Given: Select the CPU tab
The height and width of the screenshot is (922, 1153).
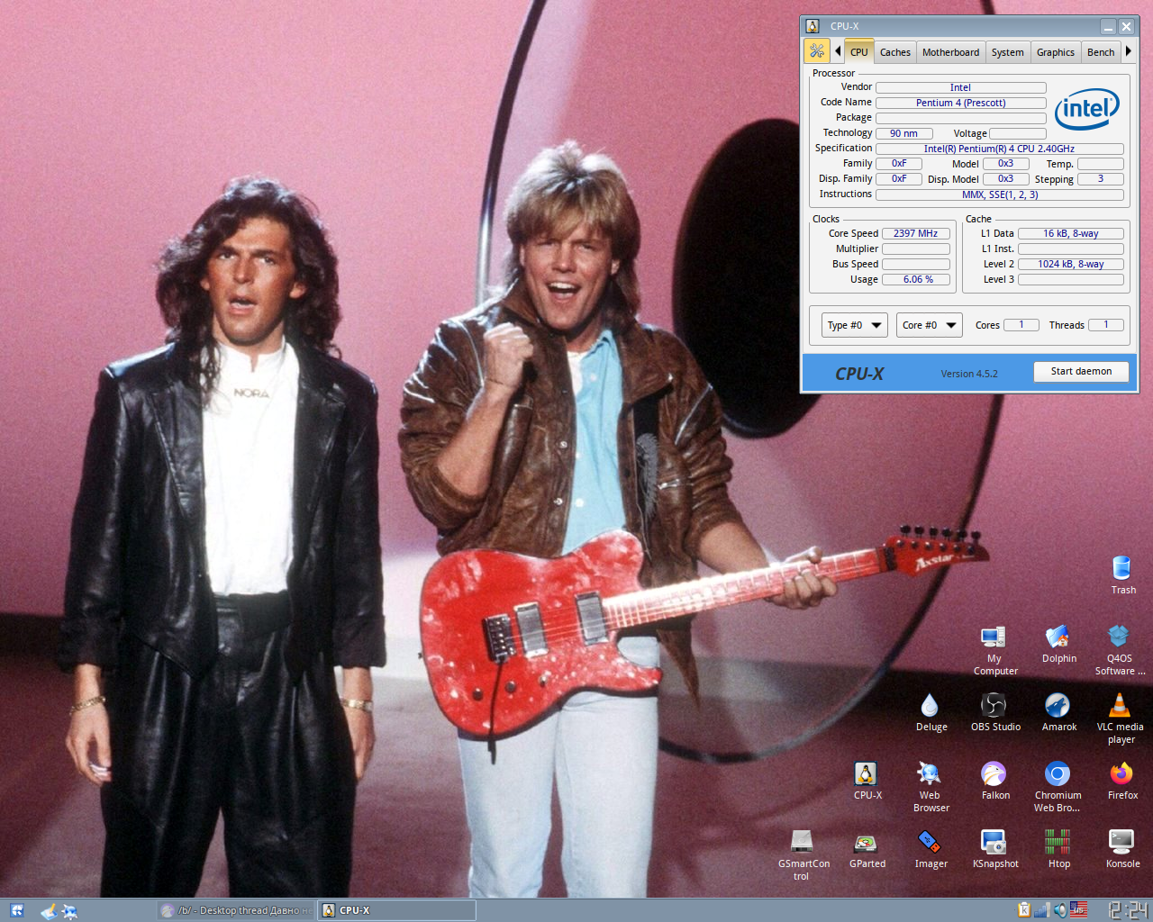Looking at the screenshot, I should click(858, 52).
